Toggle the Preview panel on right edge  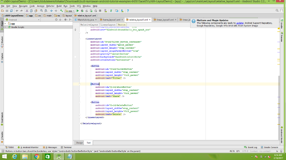[282, 37]
